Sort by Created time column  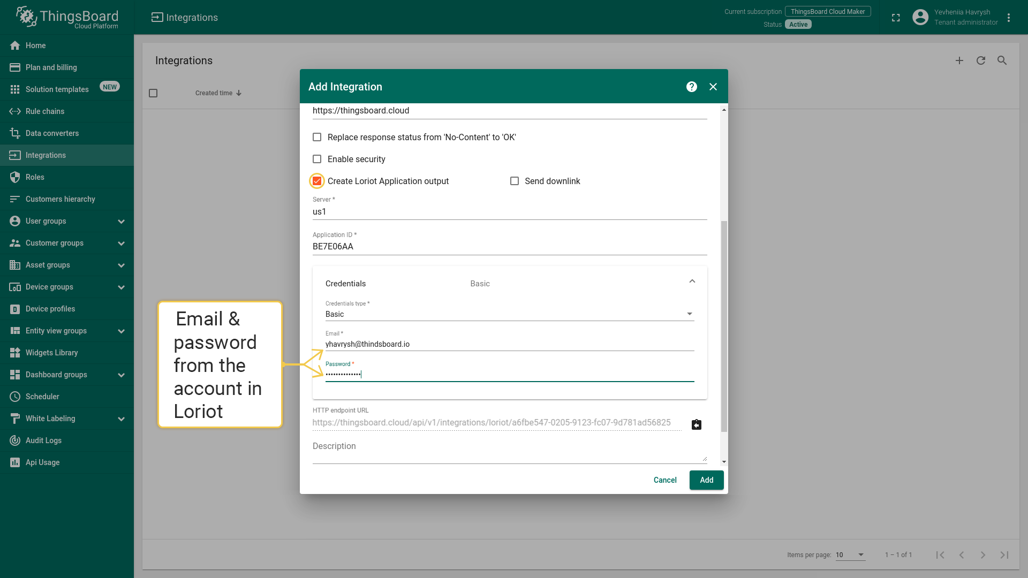click(218, 93)
